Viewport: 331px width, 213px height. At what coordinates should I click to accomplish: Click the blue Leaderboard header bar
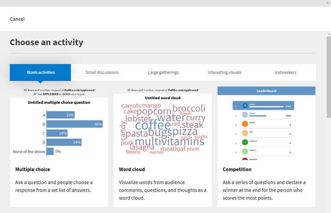(266, 91)
